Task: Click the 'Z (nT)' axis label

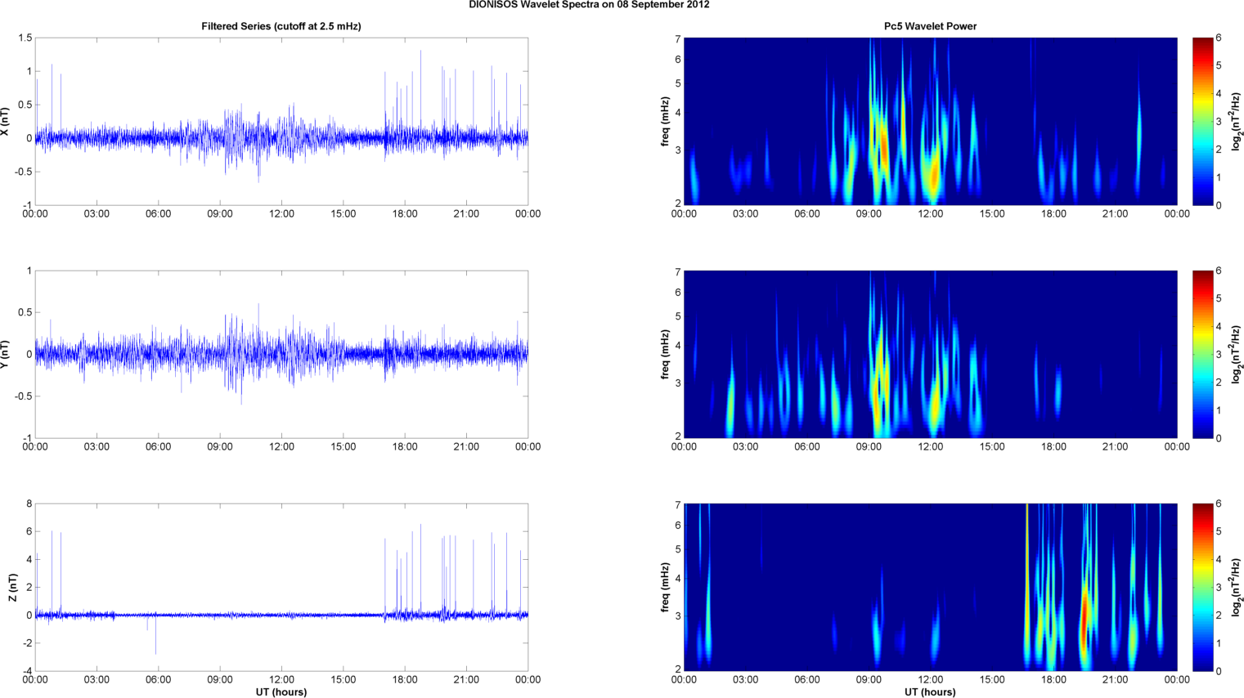Action: (x=12, y=588)
